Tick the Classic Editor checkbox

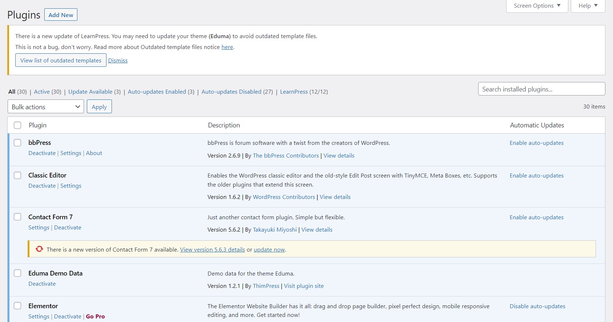coord(17,175)
